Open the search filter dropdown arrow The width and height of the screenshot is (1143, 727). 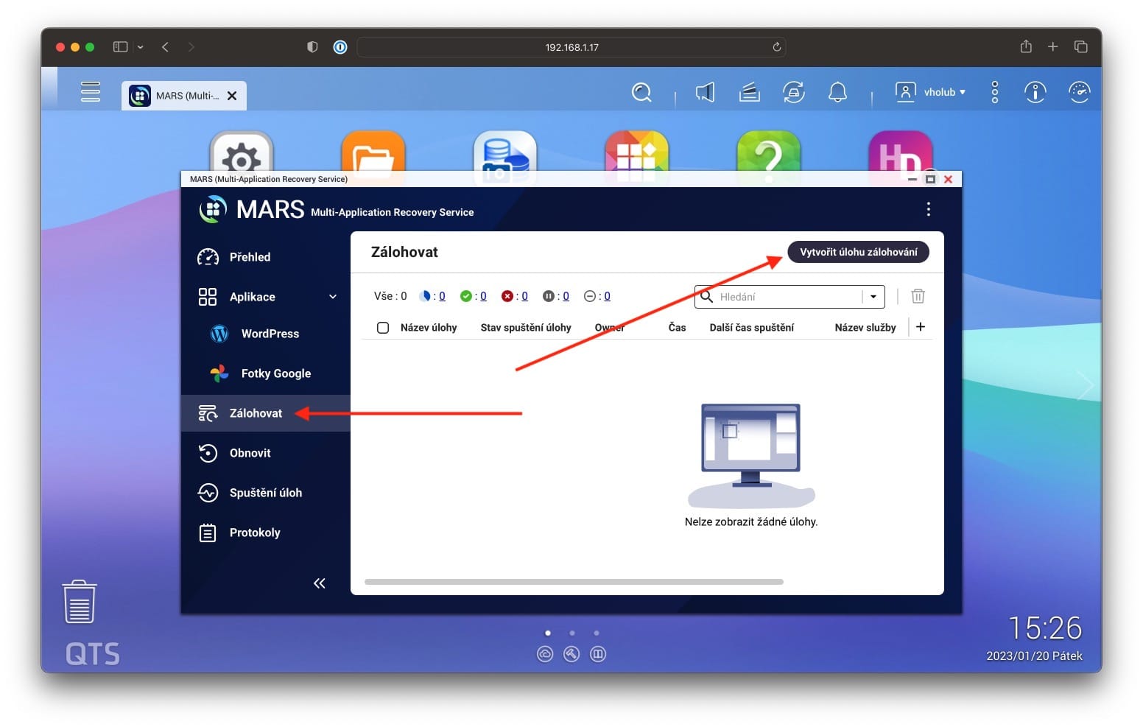[x=873, y=297]
